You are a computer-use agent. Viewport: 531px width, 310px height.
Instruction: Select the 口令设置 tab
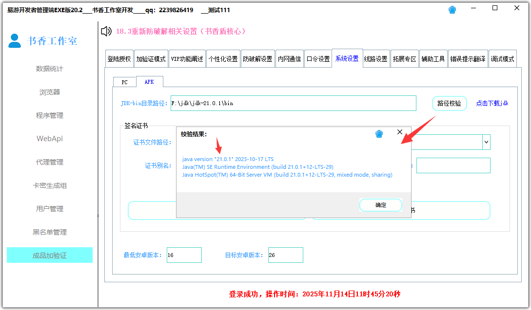point(318,58)
